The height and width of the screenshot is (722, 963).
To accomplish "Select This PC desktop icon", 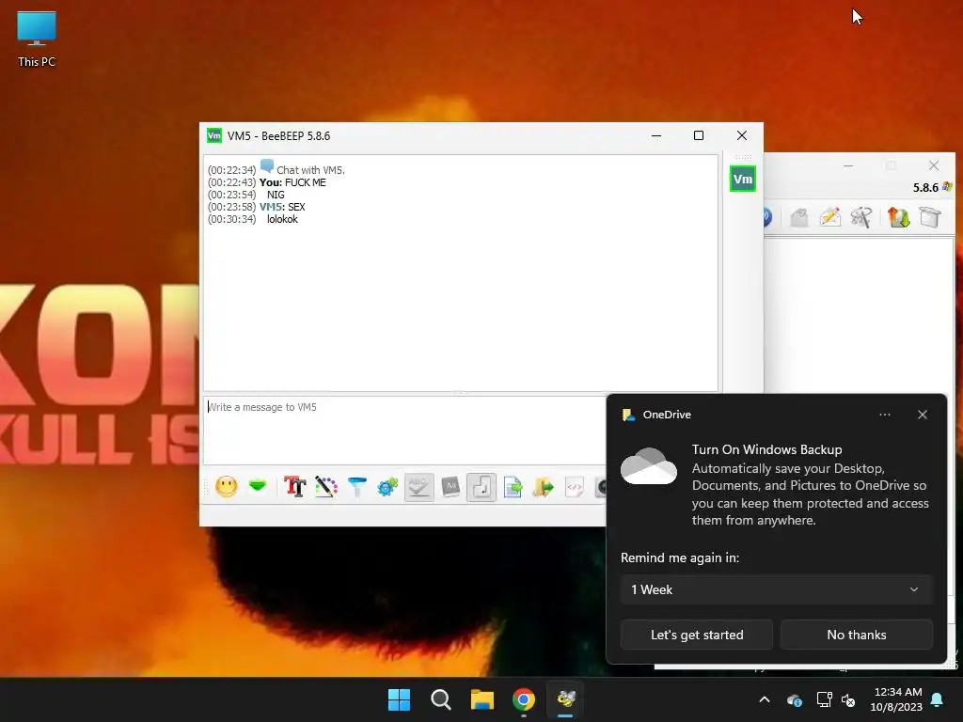I will pyautogui.click(x=37, y=39).
